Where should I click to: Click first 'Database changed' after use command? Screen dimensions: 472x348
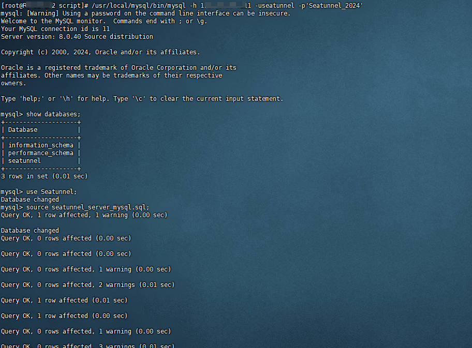click(30, 200)
